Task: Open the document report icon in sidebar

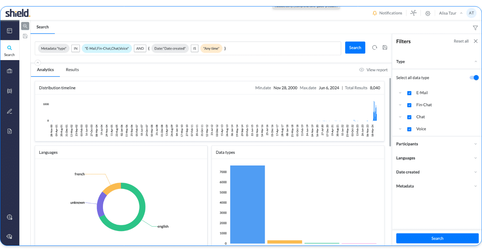Action: [x=10, y=131]
